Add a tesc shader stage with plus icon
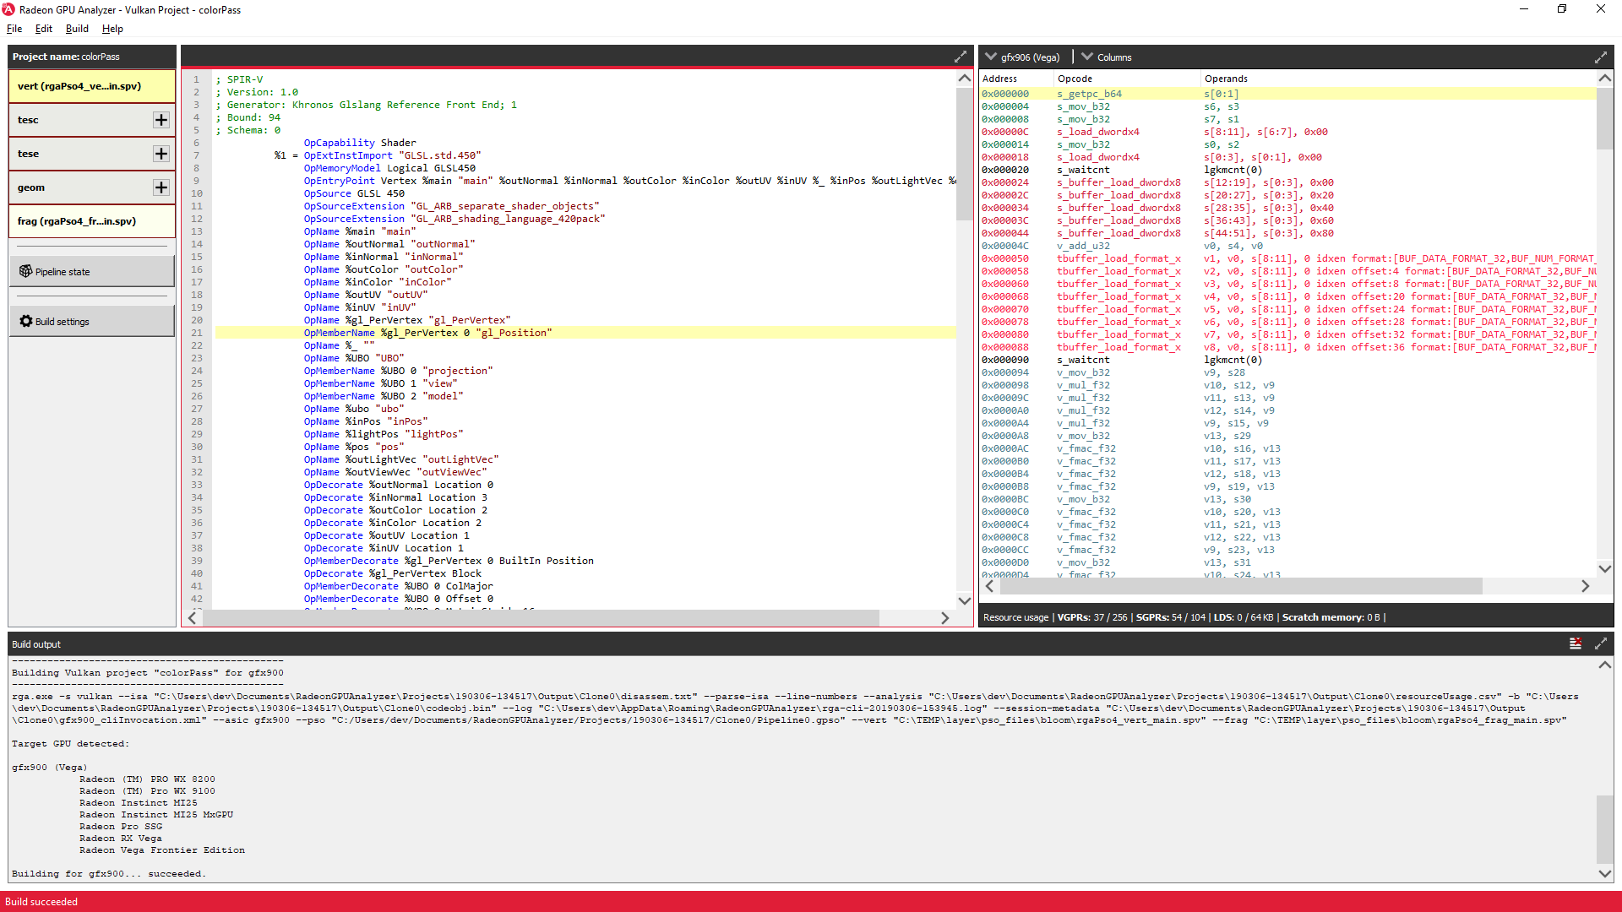1622x912 pixels. (x=161, y=120)
